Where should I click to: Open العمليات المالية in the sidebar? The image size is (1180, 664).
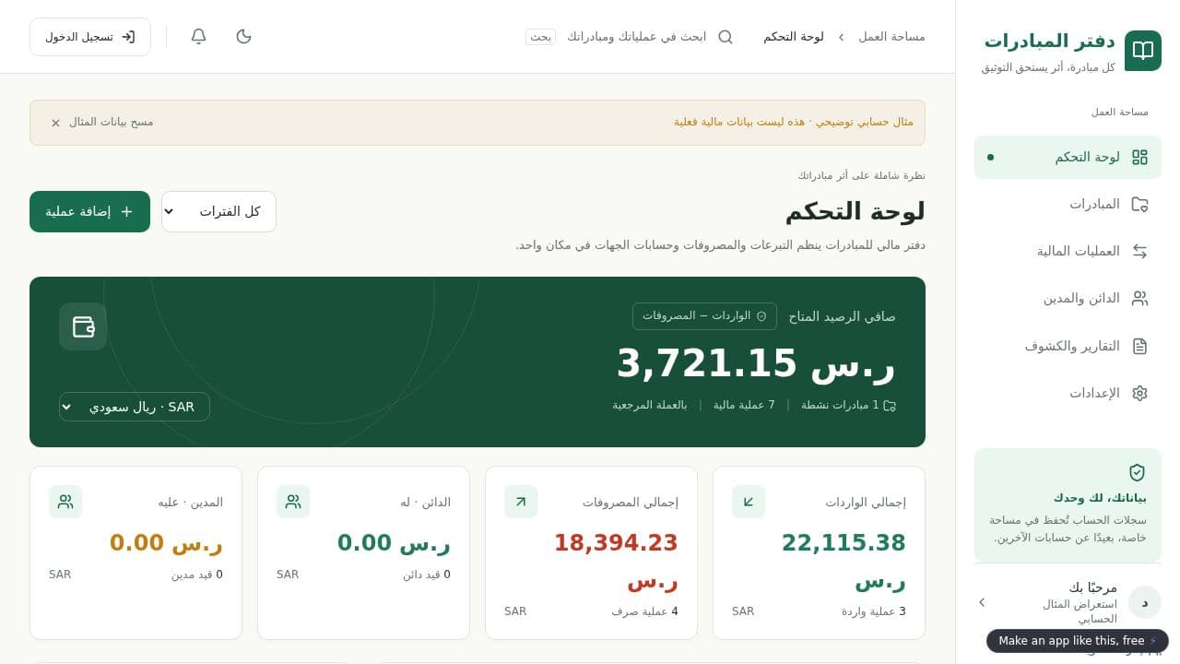[x=1068, y=251]
